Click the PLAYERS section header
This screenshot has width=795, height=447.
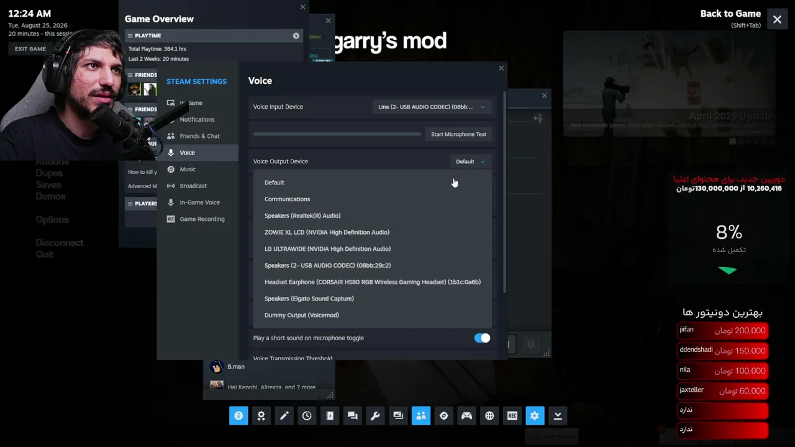142,203
